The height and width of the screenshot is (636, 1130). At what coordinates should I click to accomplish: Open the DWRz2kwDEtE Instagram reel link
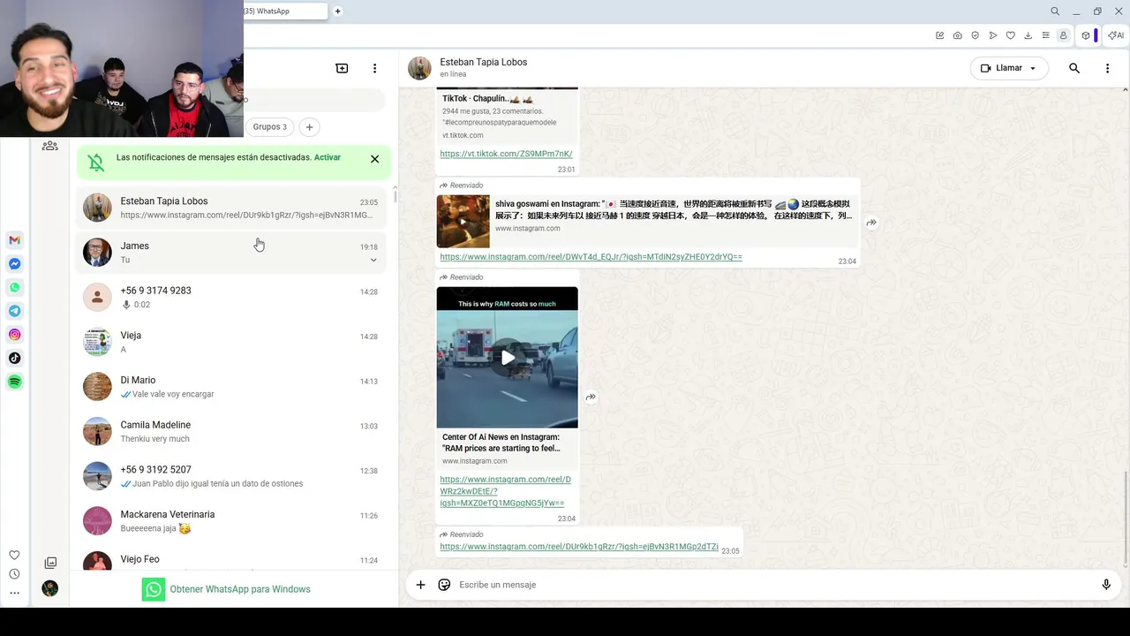point(505,491)
